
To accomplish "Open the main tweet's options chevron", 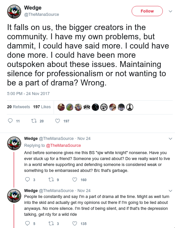I will [170, 11].
